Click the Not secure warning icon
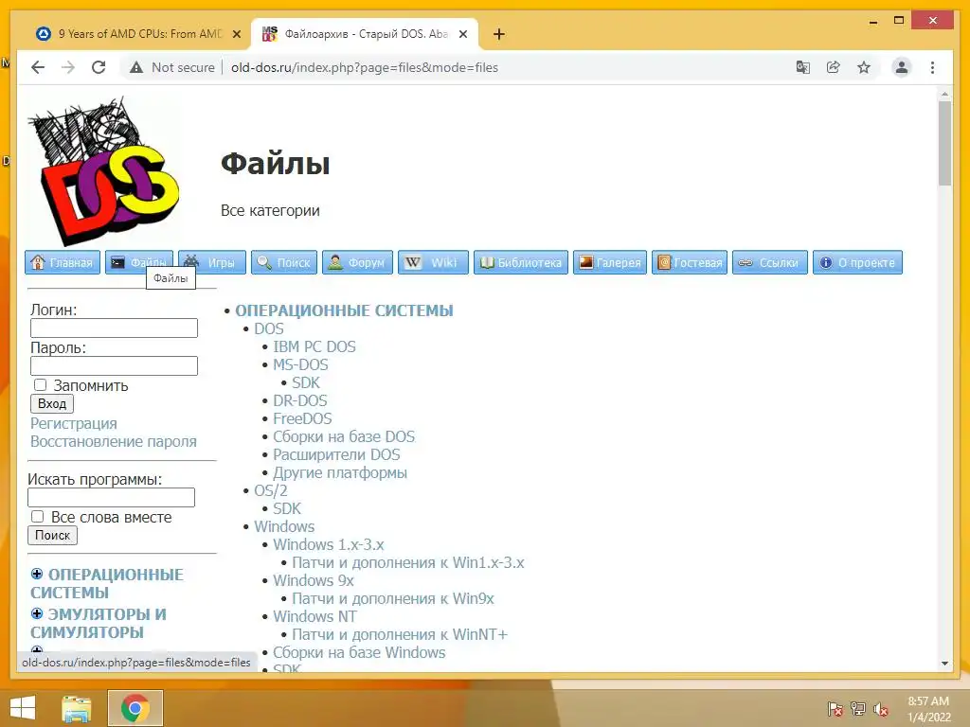Image resolution: width=970 pixels, height=727 pixels. pyautogui.click(x=136, y=67)
